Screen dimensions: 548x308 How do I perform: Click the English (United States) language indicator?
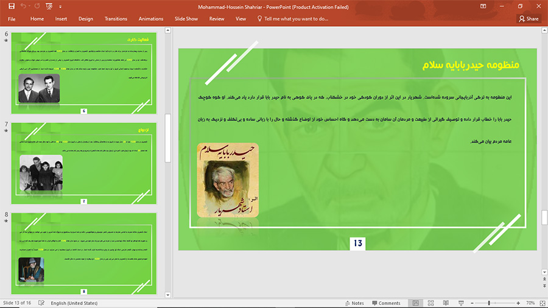74,303
